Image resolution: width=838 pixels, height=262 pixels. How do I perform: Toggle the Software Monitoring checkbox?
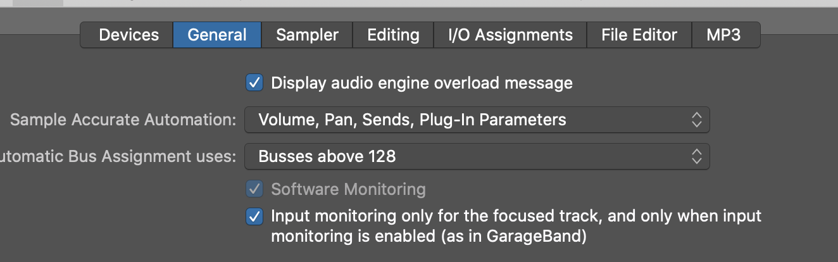click(254, 189)
